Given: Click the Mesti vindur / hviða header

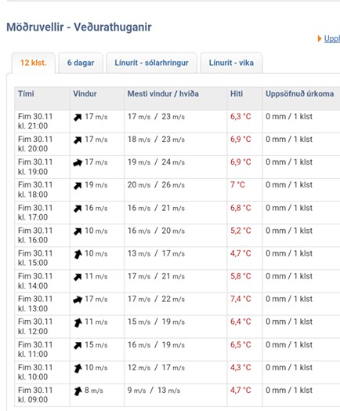Looking at the screenshot, I should [x=163, y=94].
